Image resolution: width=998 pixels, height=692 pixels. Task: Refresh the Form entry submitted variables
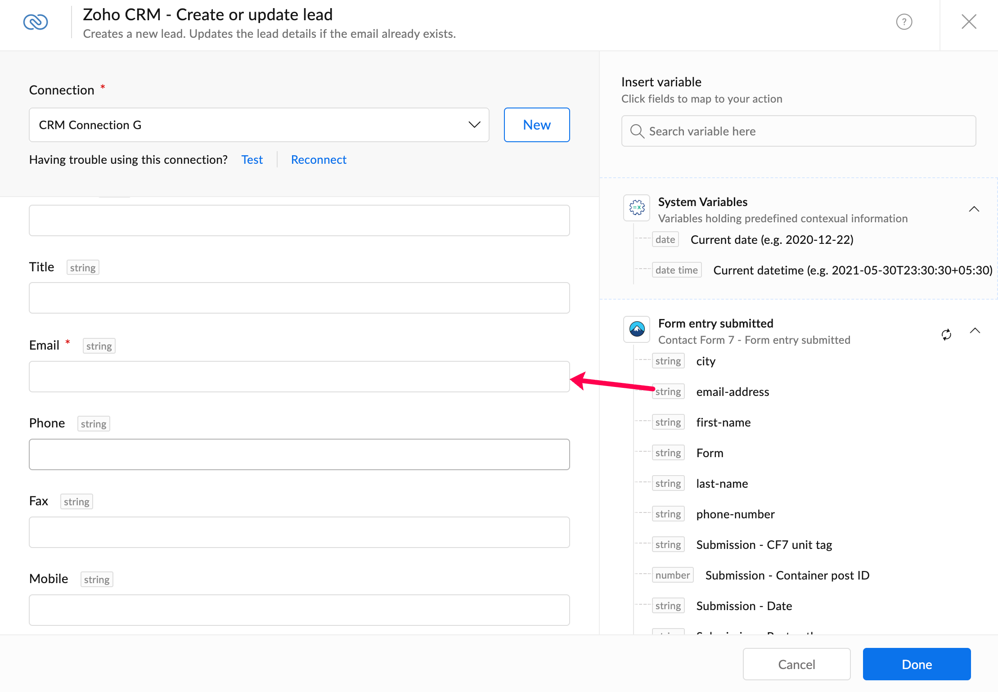(946, 334)
